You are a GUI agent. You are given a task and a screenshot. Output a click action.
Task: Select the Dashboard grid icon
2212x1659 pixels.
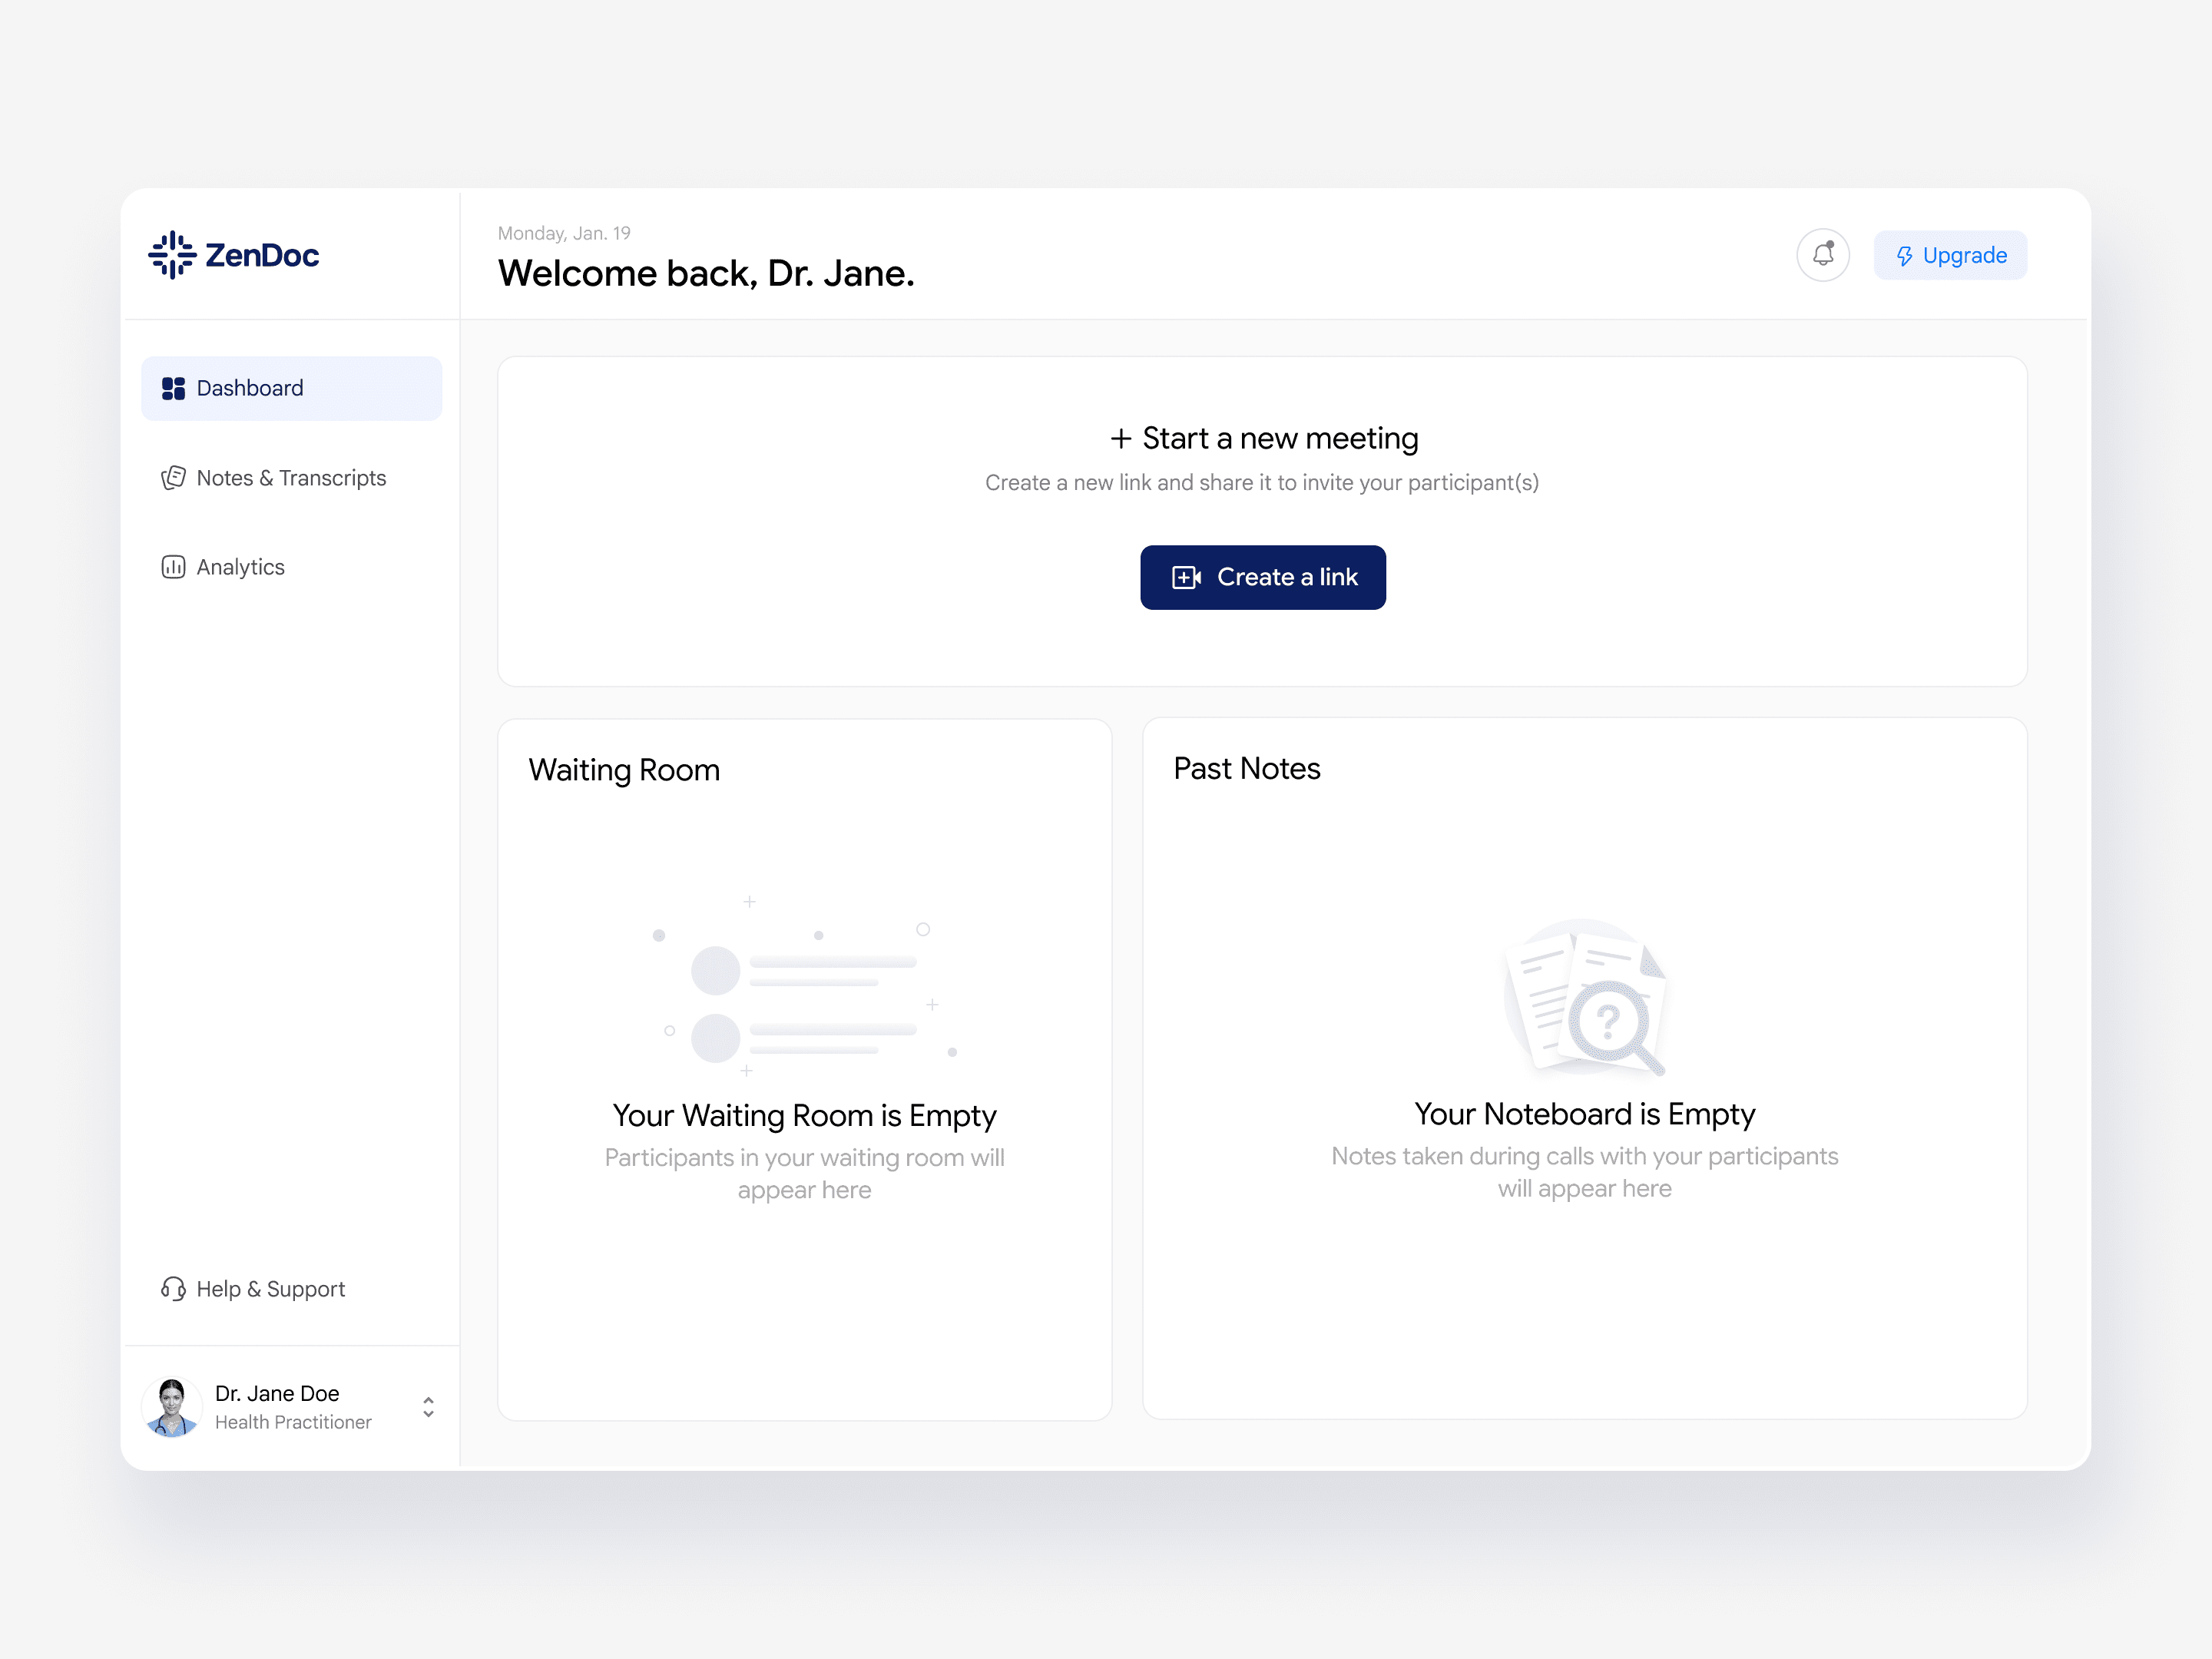point(173,388)
